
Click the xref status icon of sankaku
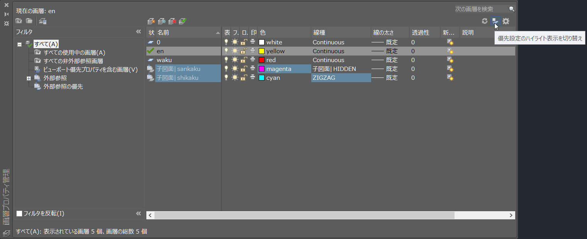pos(151,69)
